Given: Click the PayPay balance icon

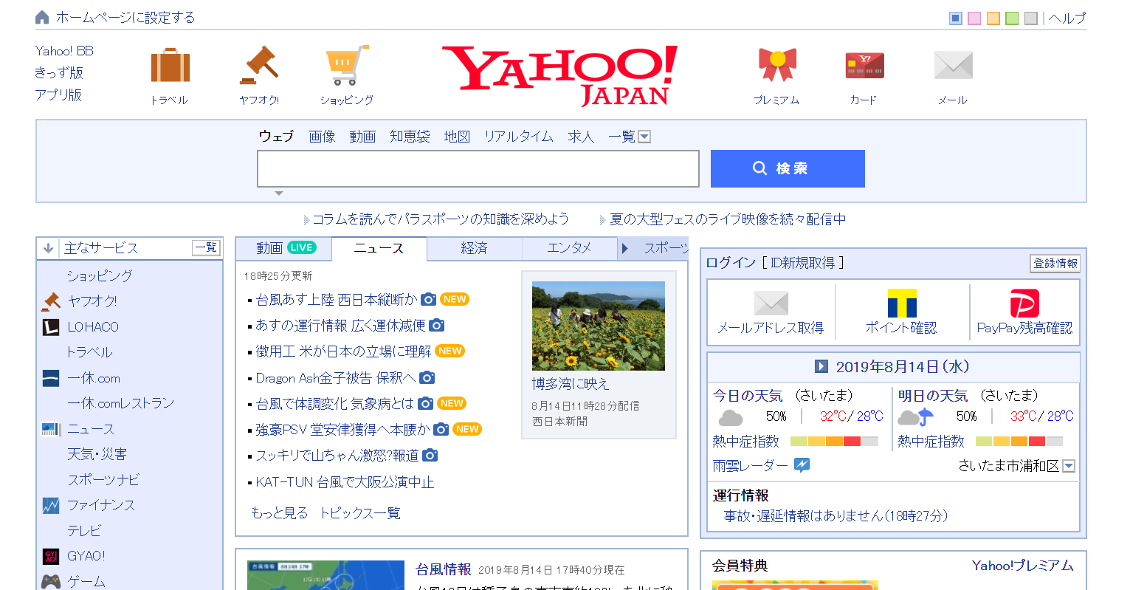Looking at the screenshot, I should 1024,303.
